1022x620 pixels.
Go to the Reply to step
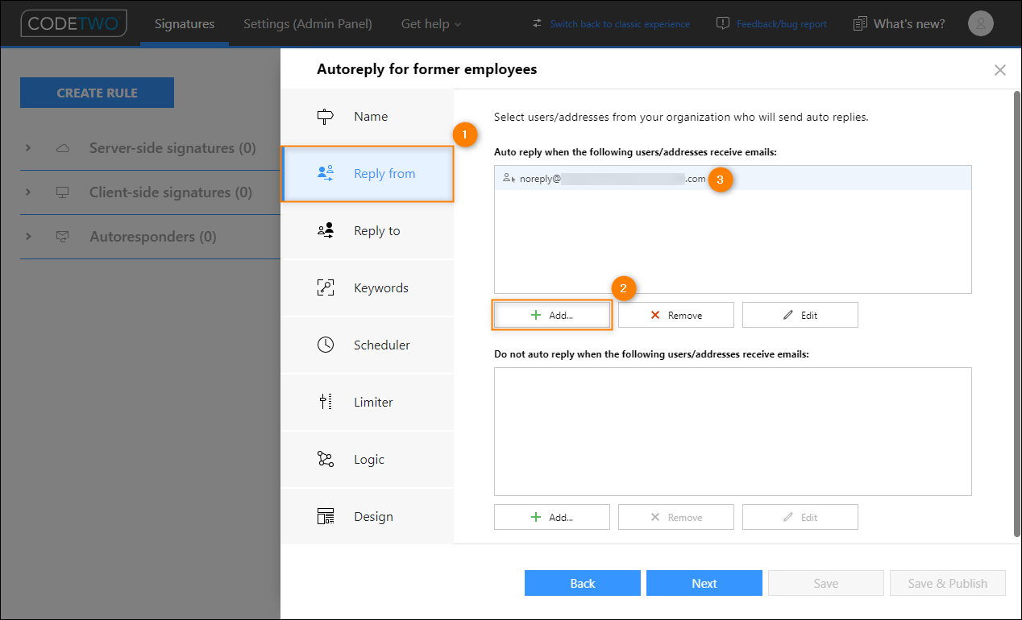coord(367,231)
